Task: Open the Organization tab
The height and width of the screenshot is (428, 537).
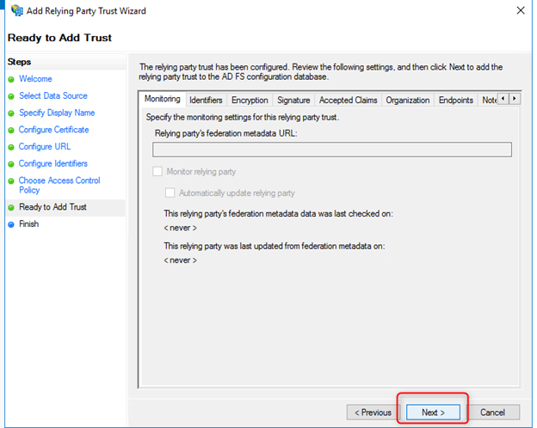Action: pos(407,101)
